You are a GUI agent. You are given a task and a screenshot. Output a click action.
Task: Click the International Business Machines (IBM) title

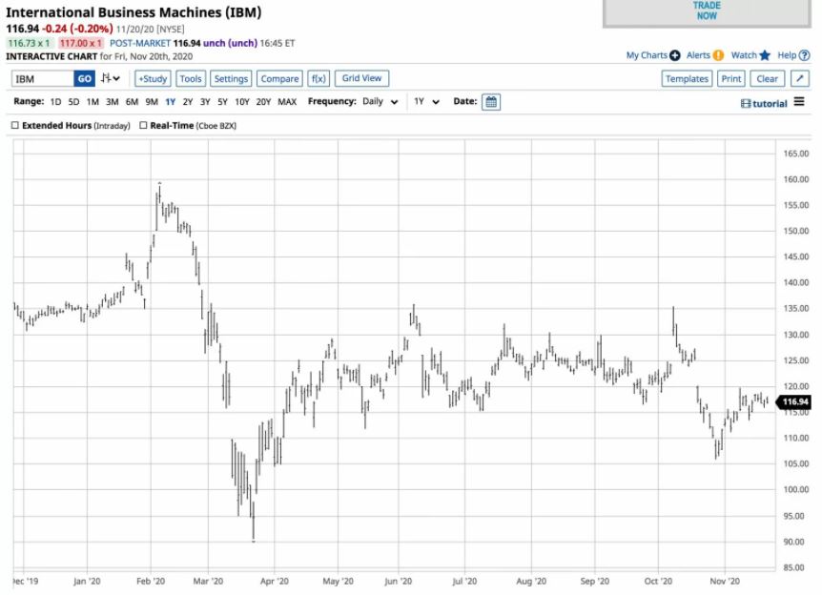click(134, 12)
